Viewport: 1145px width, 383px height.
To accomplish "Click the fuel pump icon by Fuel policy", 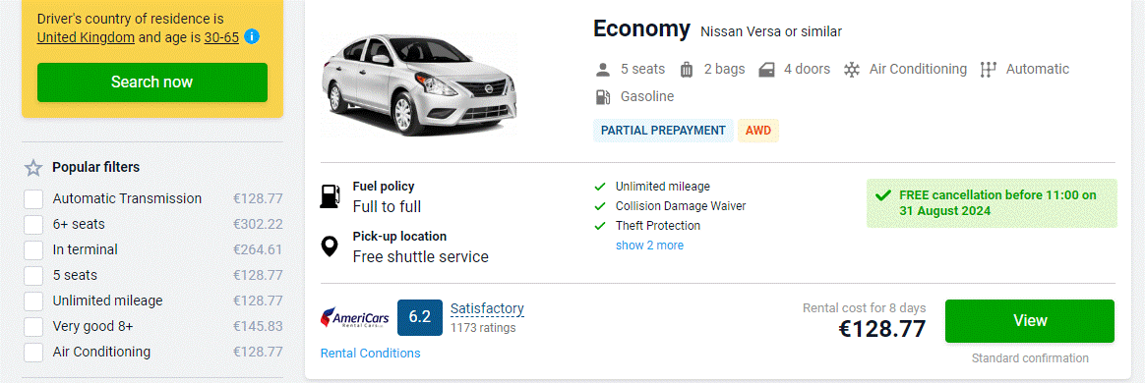I will coord(331,196).
